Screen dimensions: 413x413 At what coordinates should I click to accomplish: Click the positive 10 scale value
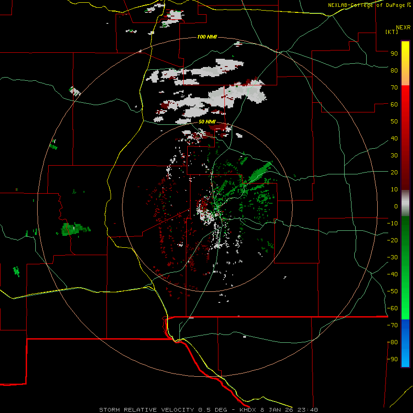tap(394, 190)
